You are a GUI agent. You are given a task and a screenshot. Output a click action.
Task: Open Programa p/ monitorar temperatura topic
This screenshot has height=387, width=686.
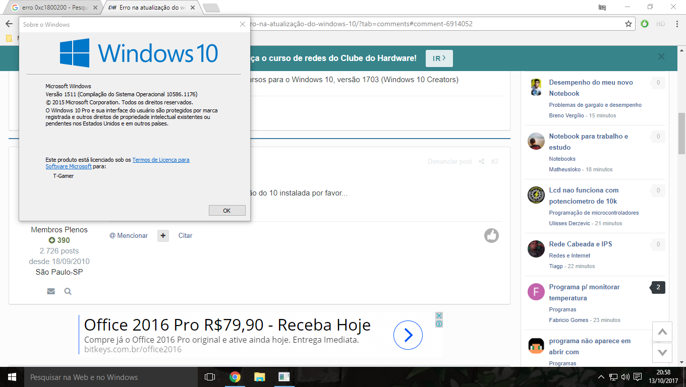click(584, 292)
